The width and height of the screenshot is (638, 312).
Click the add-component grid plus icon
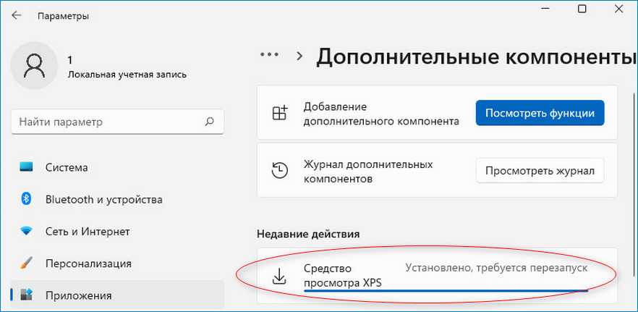coord(279,113)
